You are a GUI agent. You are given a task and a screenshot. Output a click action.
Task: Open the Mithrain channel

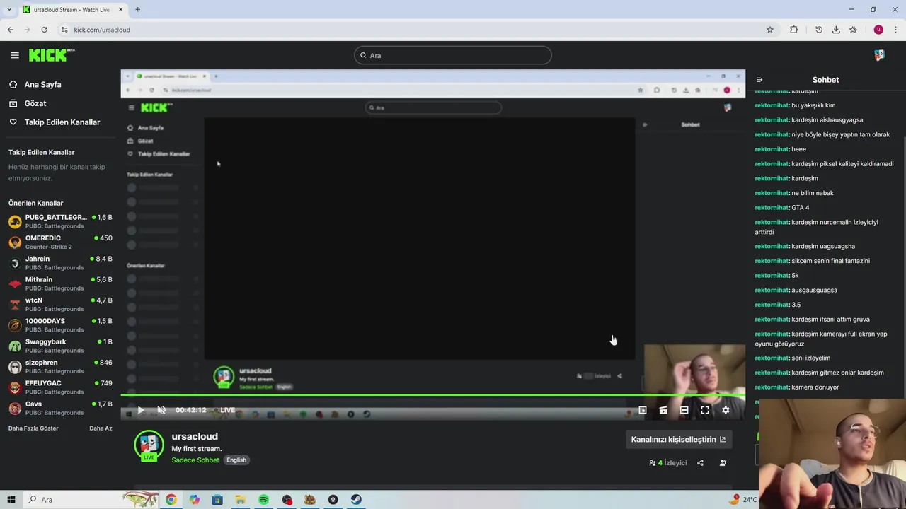[60, 283]
